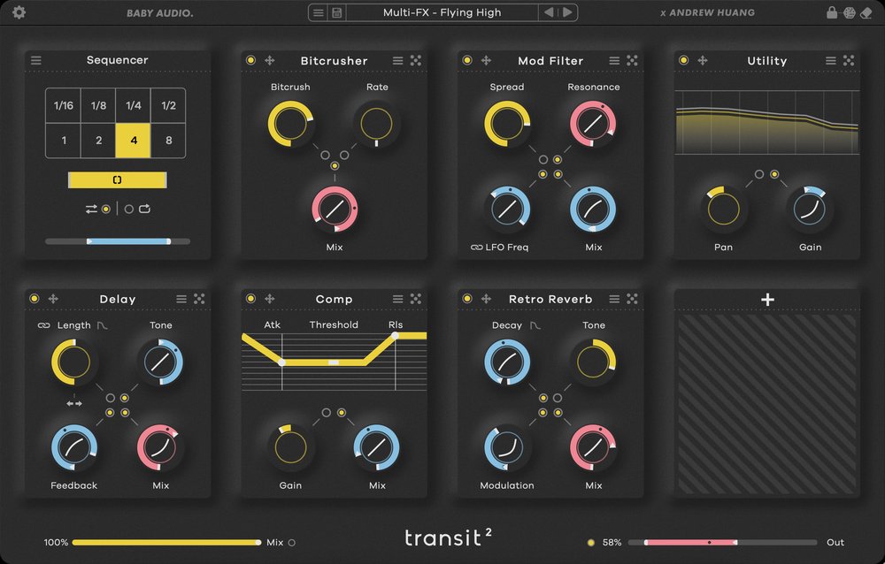
Task: Click the link icon next to LFO Freq
Action: click(476, 248)
